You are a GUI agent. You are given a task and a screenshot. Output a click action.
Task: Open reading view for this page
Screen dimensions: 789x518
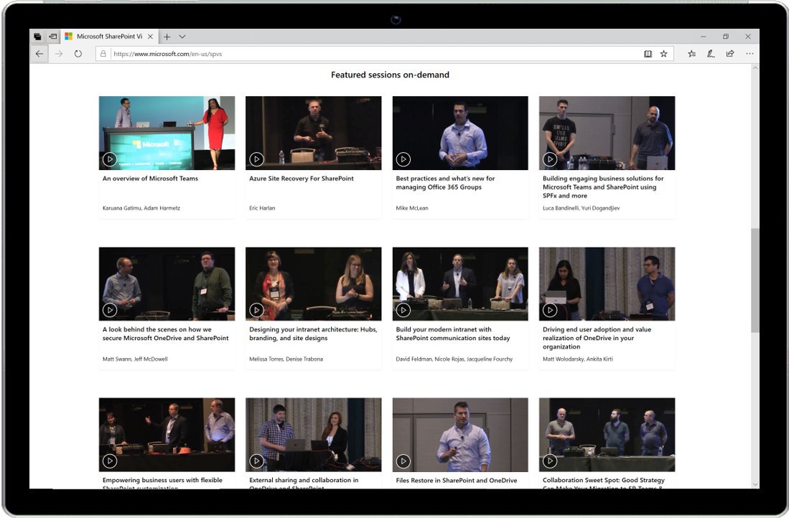pos(648,53)
